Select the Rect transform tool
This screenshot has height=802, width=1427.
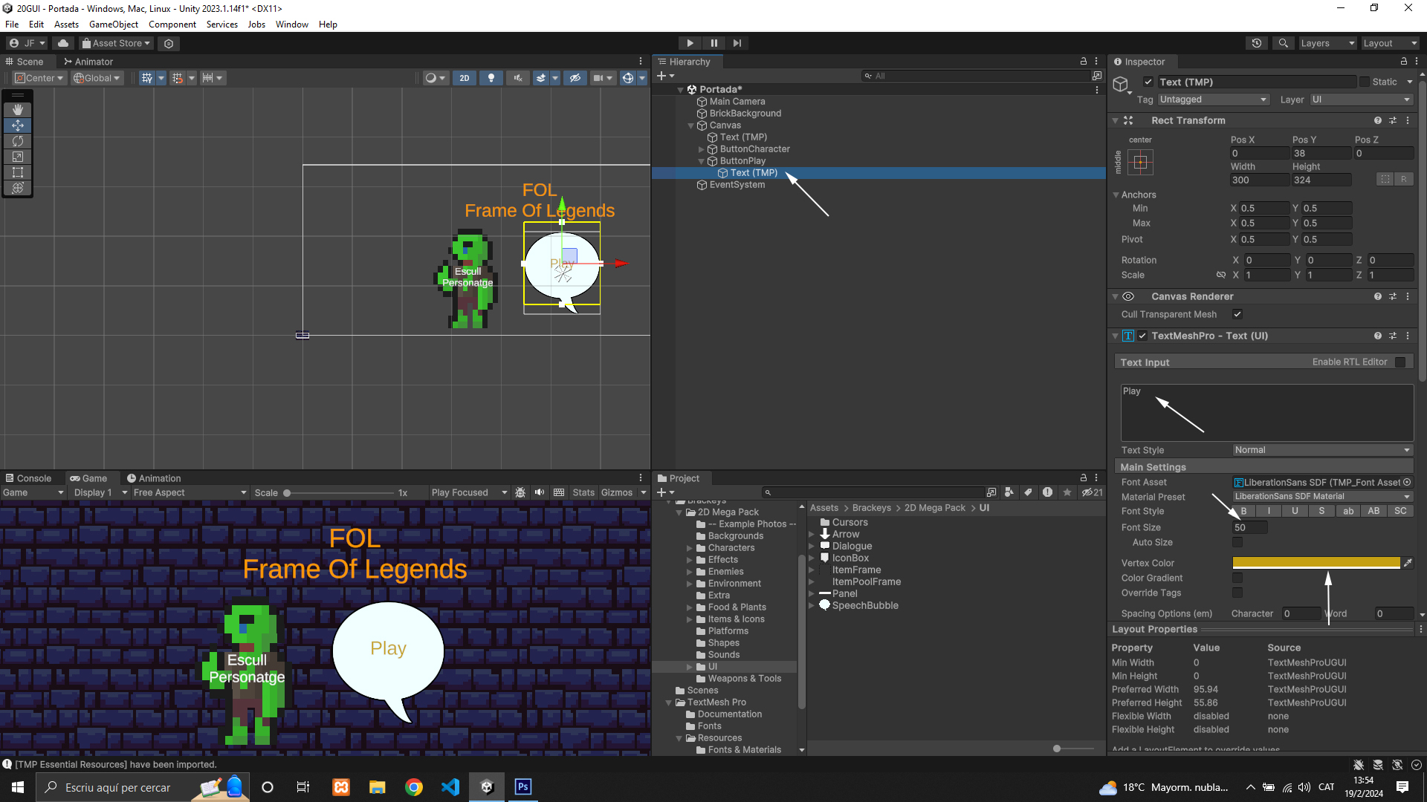tap(18, 172)
